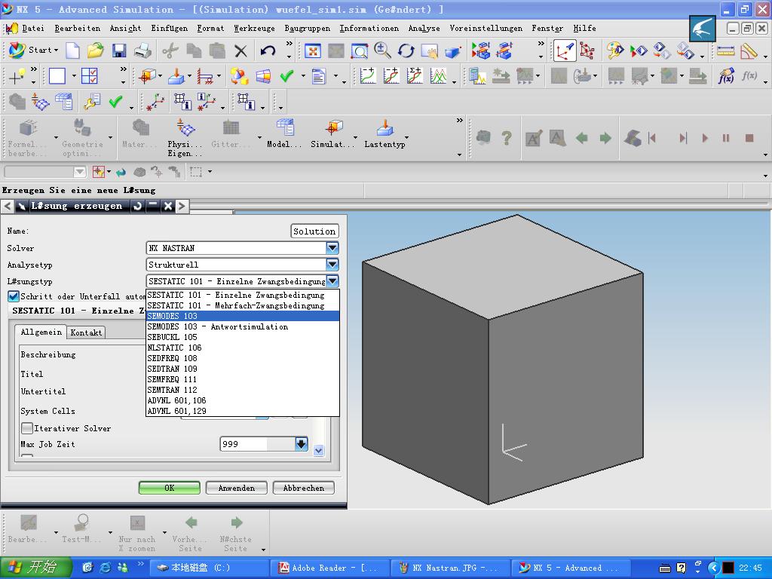Open the Bearbeiten menu
This screenshot has height=579, width=772.
pos(78,29)
